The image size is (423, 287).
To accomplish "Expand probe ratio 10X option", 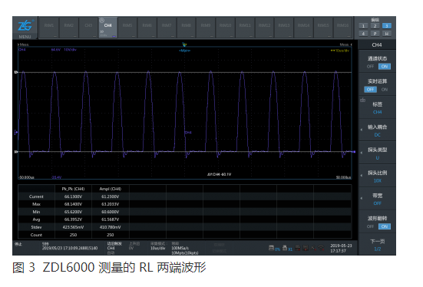I will click(377, 176).
